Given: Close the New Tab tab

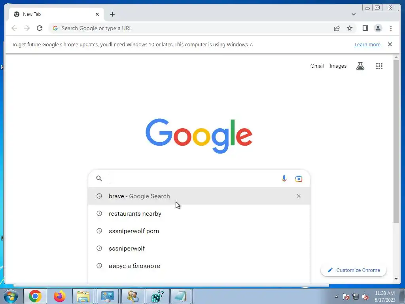Looking at the screenshot, I should pos(97,14).
